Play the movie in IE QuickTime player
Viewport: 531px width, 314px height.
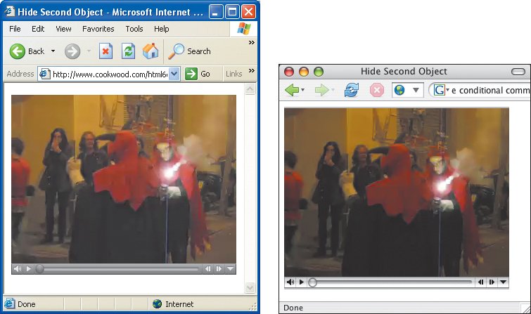point(29,268)
